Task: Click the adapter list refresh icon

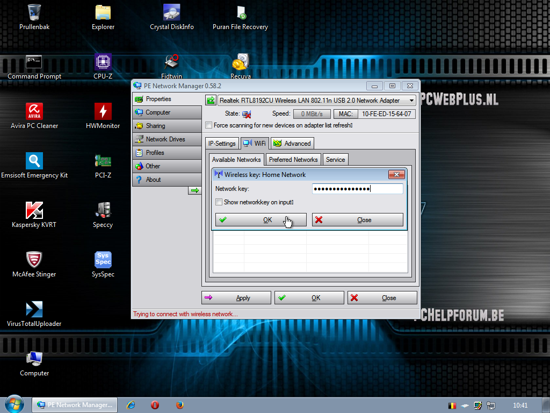Action: [211, 101]
